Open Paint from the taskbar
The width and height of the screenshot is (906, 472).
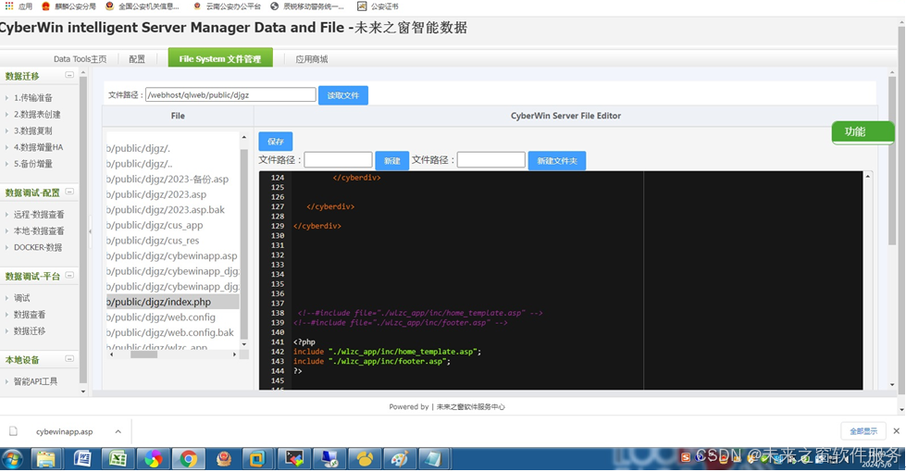point(399,459)
